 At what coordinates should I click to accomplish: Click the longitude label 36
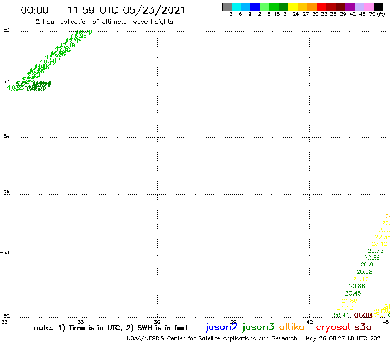coord(157,322)
